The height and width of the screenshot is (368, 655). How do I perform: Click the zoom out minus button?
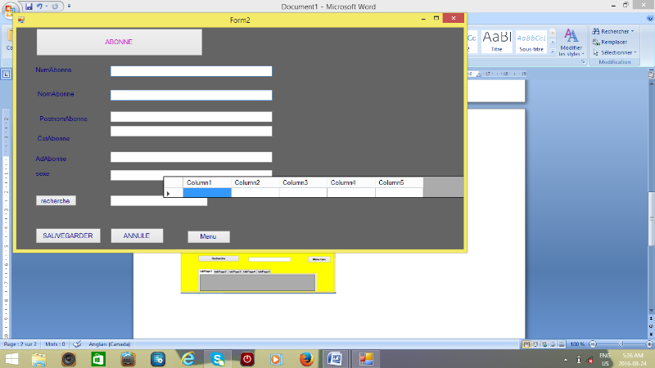592,344
